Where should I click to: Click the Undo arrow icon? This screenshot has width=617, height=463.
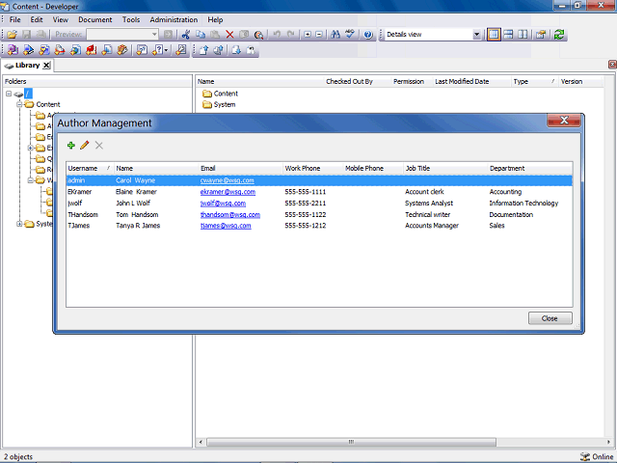[277, 35]
